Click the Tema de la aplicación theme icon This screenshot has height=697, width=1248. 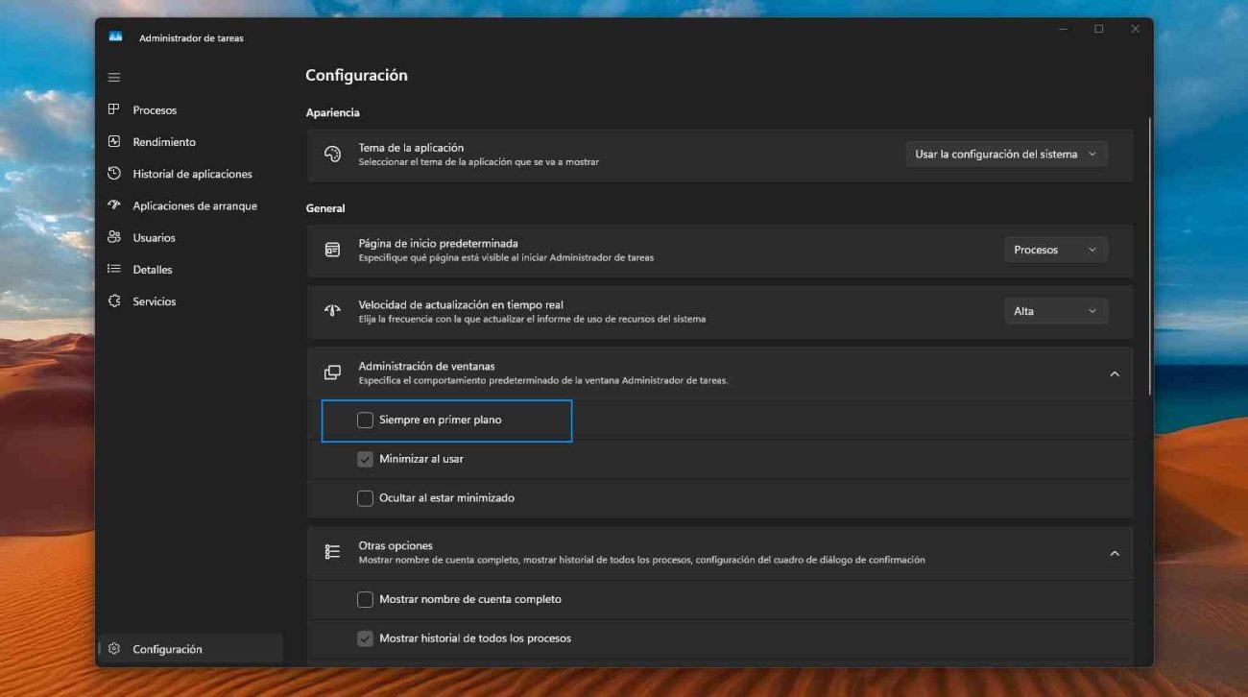333,153
